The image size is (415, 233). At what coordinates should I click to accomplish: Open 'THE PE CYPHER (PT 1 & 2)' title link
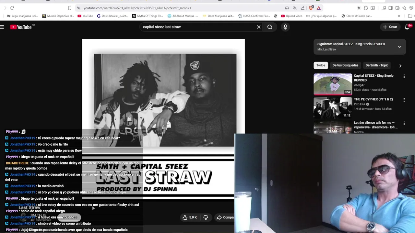coord(373,99)
